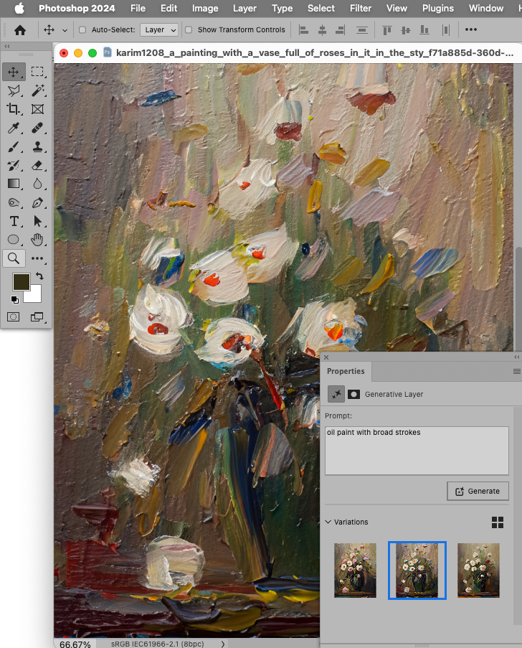This screenshot has width=522, height=648.
Task: Select the Hand tool
Action: (x=37, y=240)
